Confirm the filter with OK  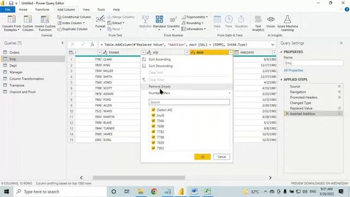pos(202,157)
